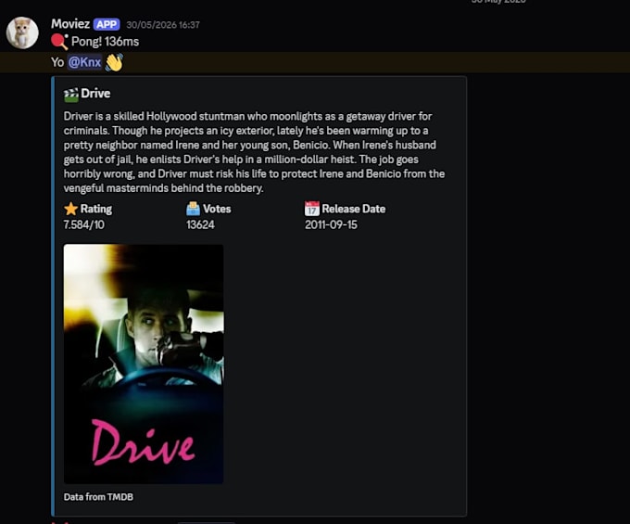Screen dimensions: 630x524
Task: Click the APP badge next to Moviez
Action: click(107, 24)
